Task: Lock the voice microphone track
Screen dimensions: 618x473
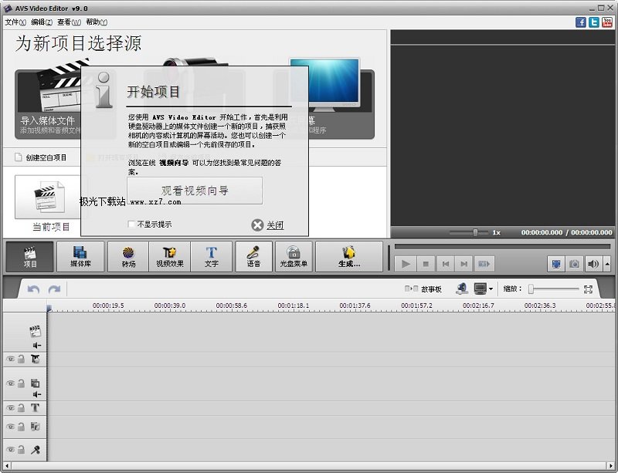Action: pyautogui.click(x=22, y=449)
